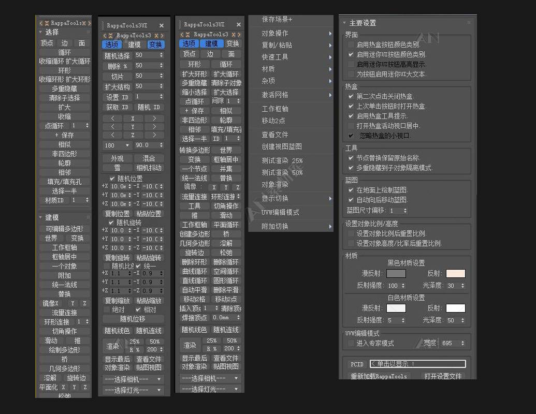Click the 圆形循环 button
Viewport: 536px width, 414px height.
(226, 281)
